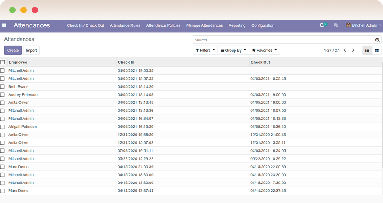The image size is (383, 203).
Task: Click the yellow window dot
Action: 24,10
